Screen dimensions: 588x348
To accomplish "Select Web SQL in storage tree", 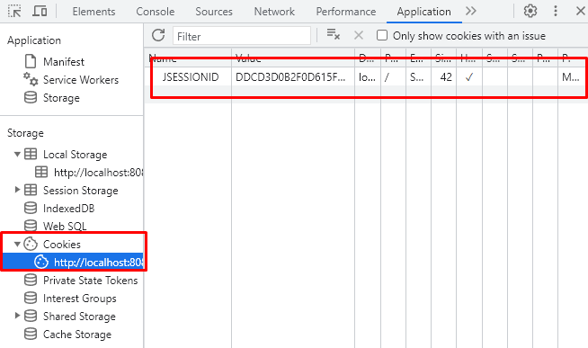I will (65, 227).
